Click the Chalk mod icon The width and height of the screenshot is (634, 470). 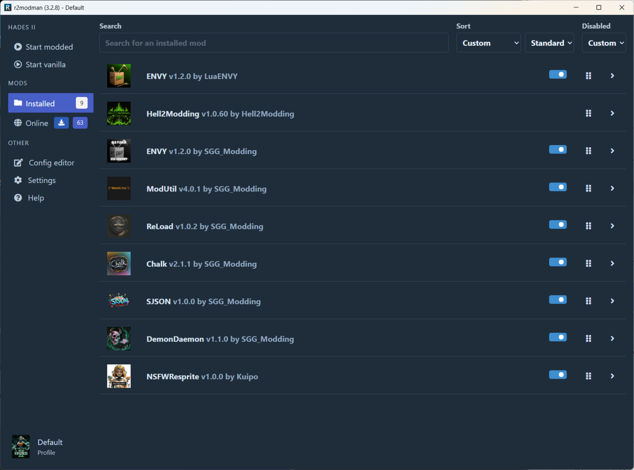118,264
